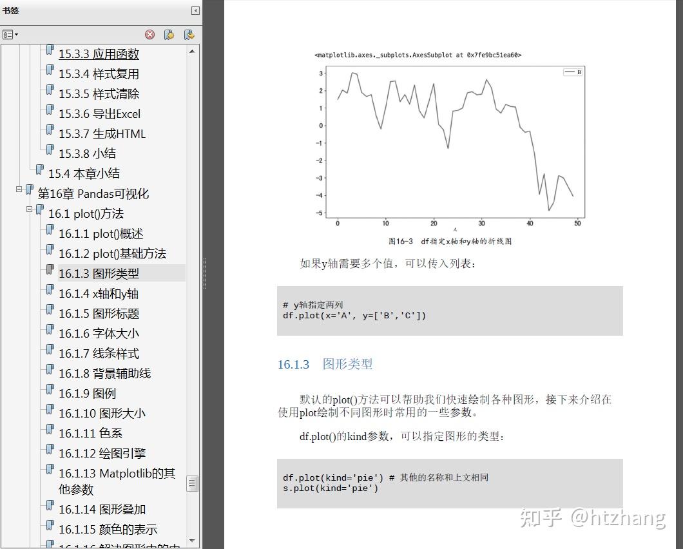Click the new bookmark icon
Viewport: 683px width, 549px height.
click(x=169, y=34)
